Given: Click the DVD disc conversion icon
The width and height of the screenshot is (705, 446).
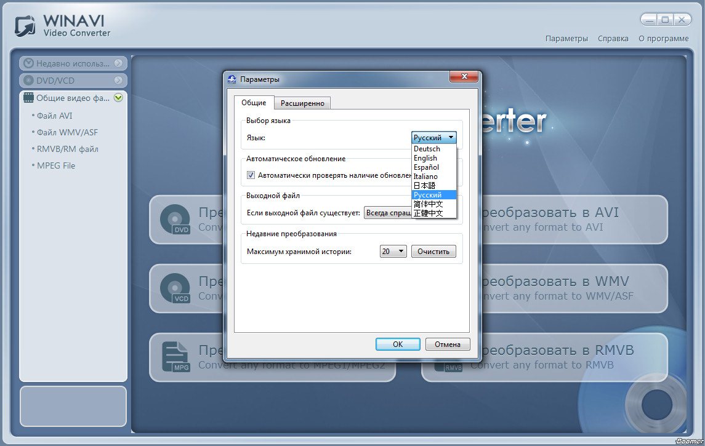Looking at the screenshot, I should (175, 219).
